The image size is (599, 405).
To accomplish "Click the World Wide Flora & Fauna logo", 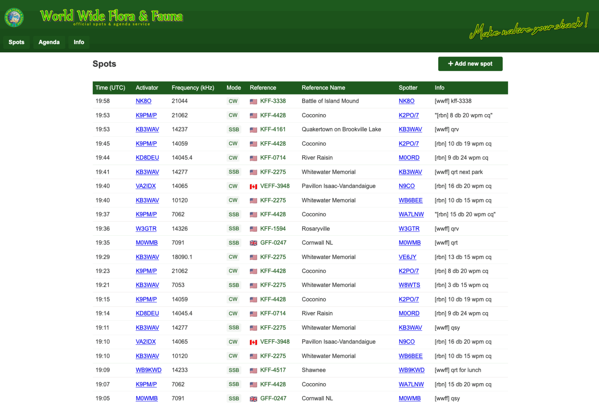I will point(14,17).
